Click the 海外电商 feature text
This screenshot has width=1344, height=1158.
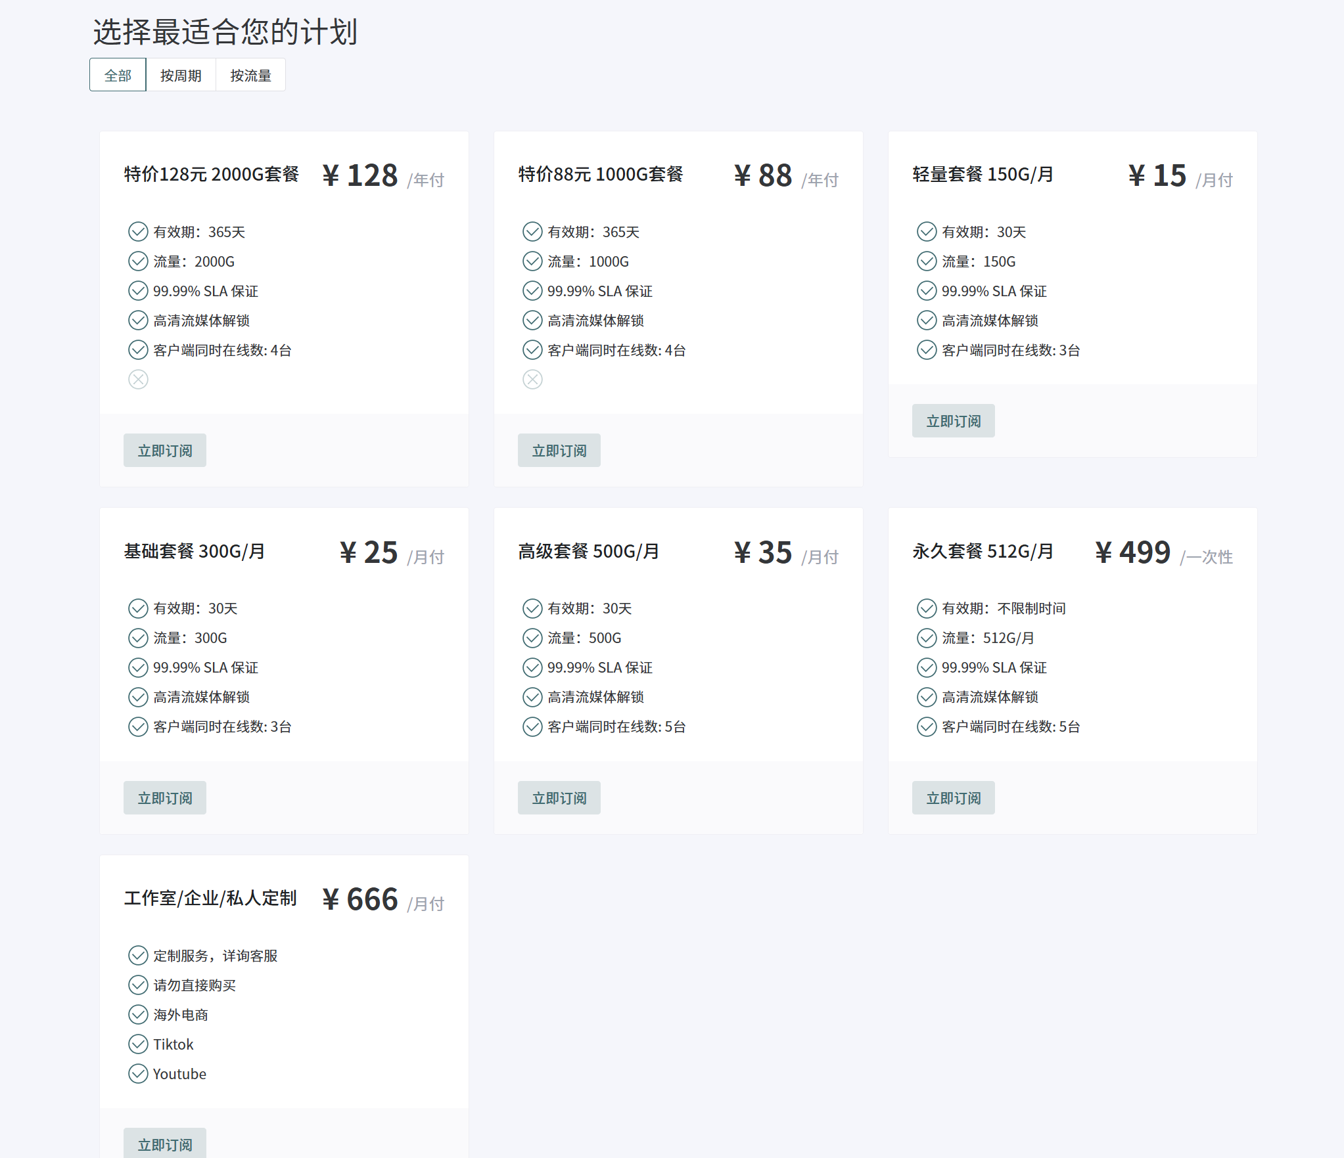(181, 1015)
